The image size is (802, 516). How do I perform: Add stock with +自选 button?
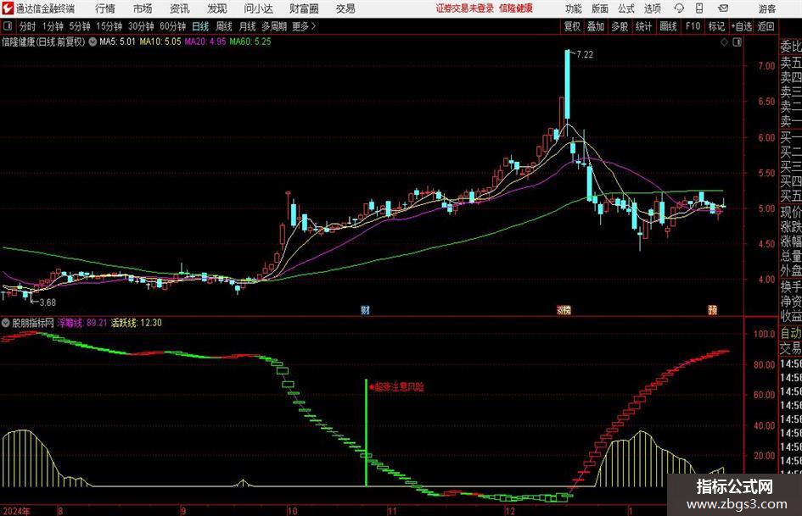[742, 26]
